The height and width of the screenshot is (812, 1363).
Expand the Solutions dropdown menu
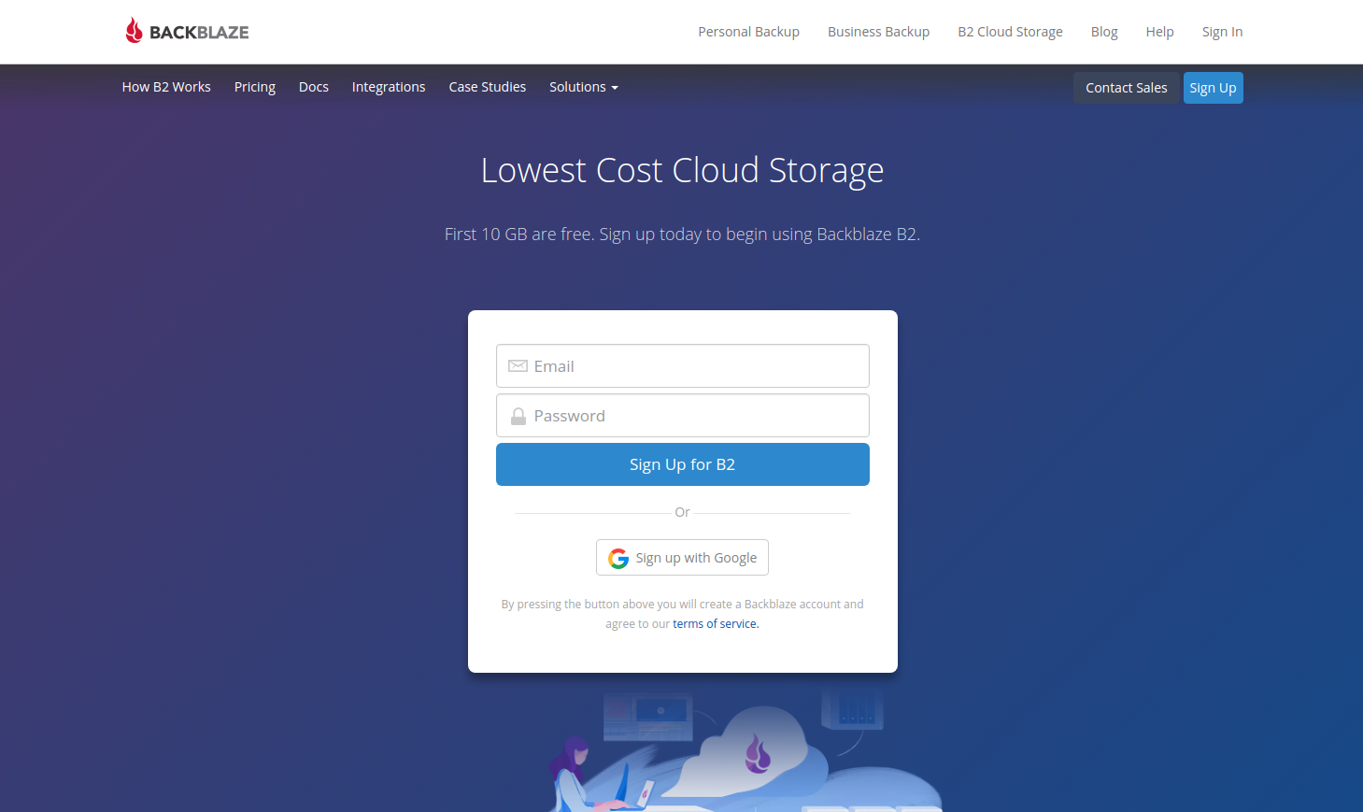tap(584, 87)
